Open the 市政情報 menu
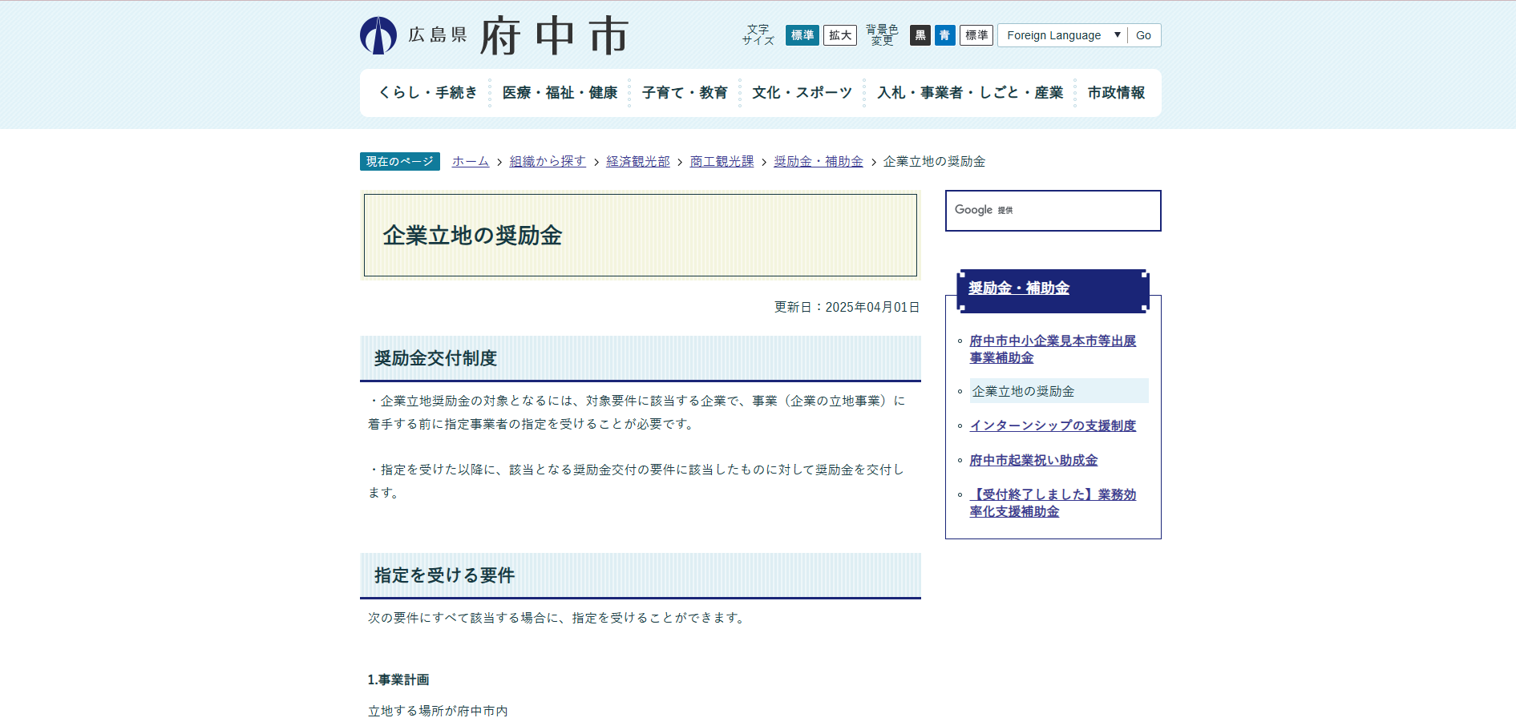The image size is (1516, 726). click(x=1116, y=93)
